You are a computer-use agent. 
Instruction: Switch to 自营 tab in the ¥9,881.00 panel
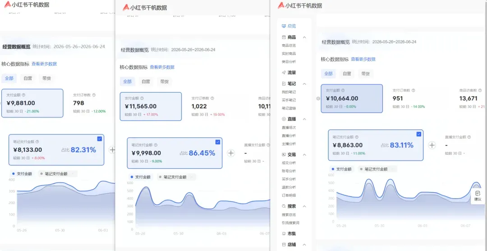tap(28, 79)
